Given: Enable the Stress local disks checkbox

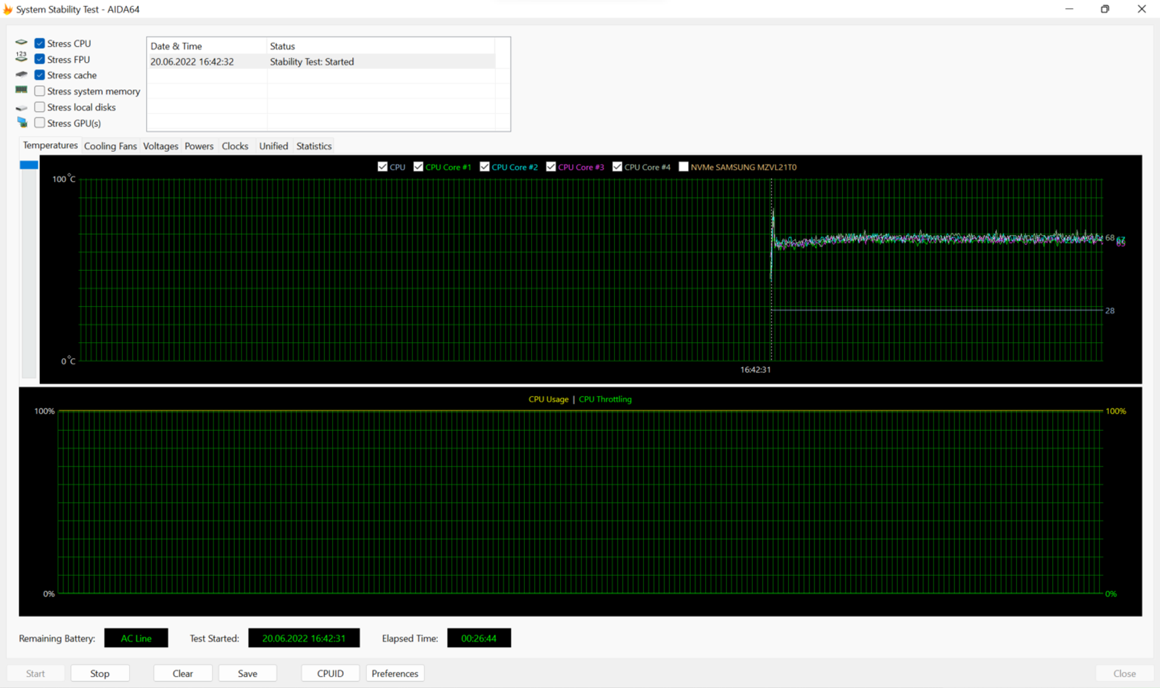Looking at the screenshot, I should (40, 107).
